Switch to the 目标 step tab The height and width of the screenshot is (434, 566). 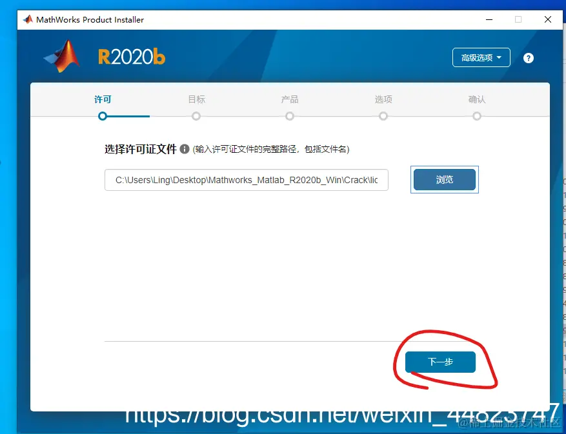coord(196,100)
